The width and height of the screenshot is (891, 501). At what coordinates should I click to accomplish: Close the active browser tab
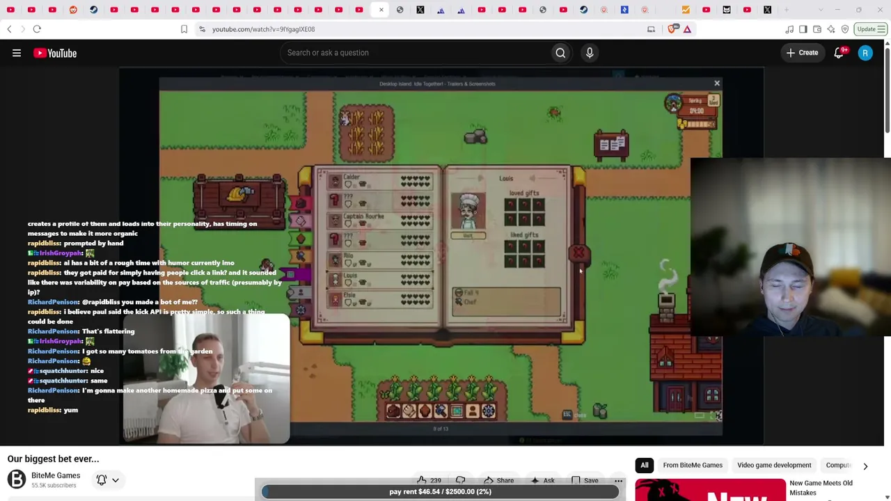(x=381, y=10)
